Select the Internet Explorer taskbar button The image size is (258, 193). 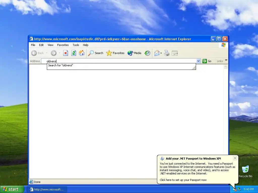47,189
